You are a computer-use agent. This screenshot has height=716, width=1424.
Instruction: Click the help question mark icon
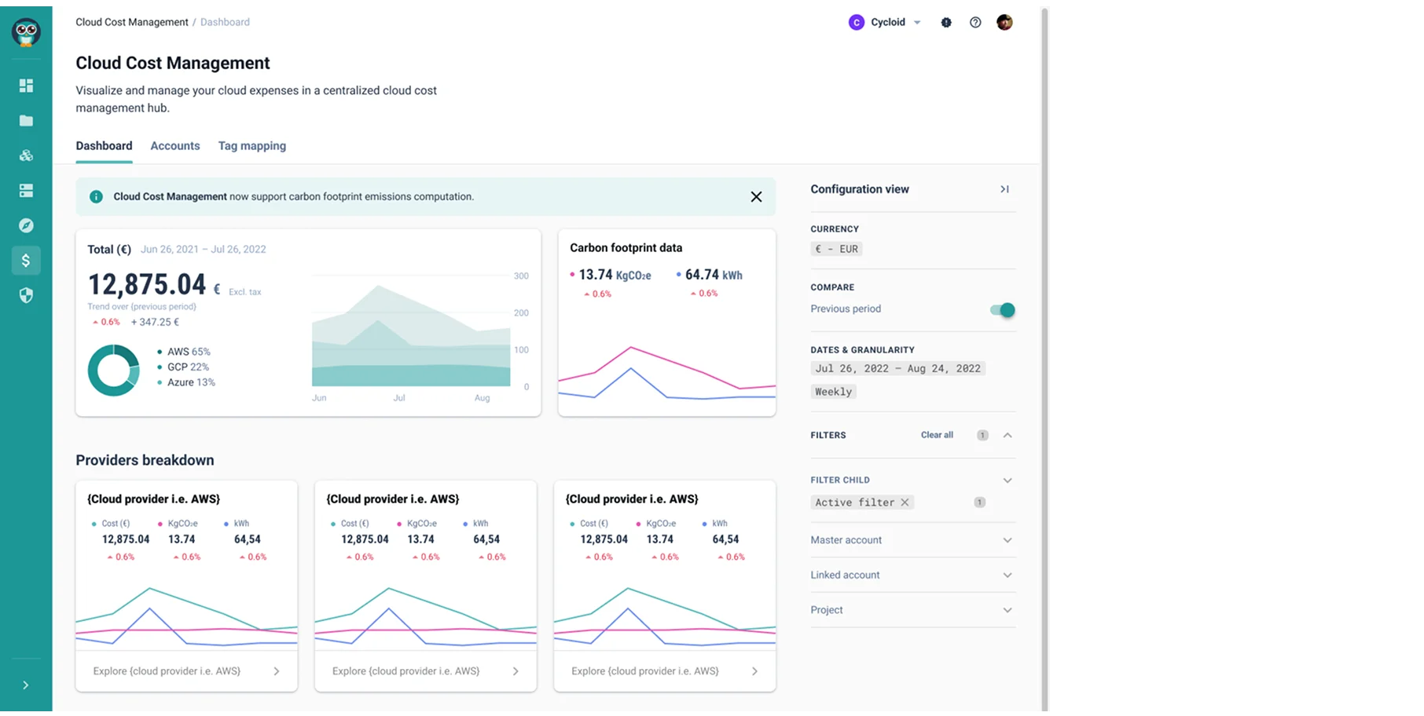(x=975, y=23)
